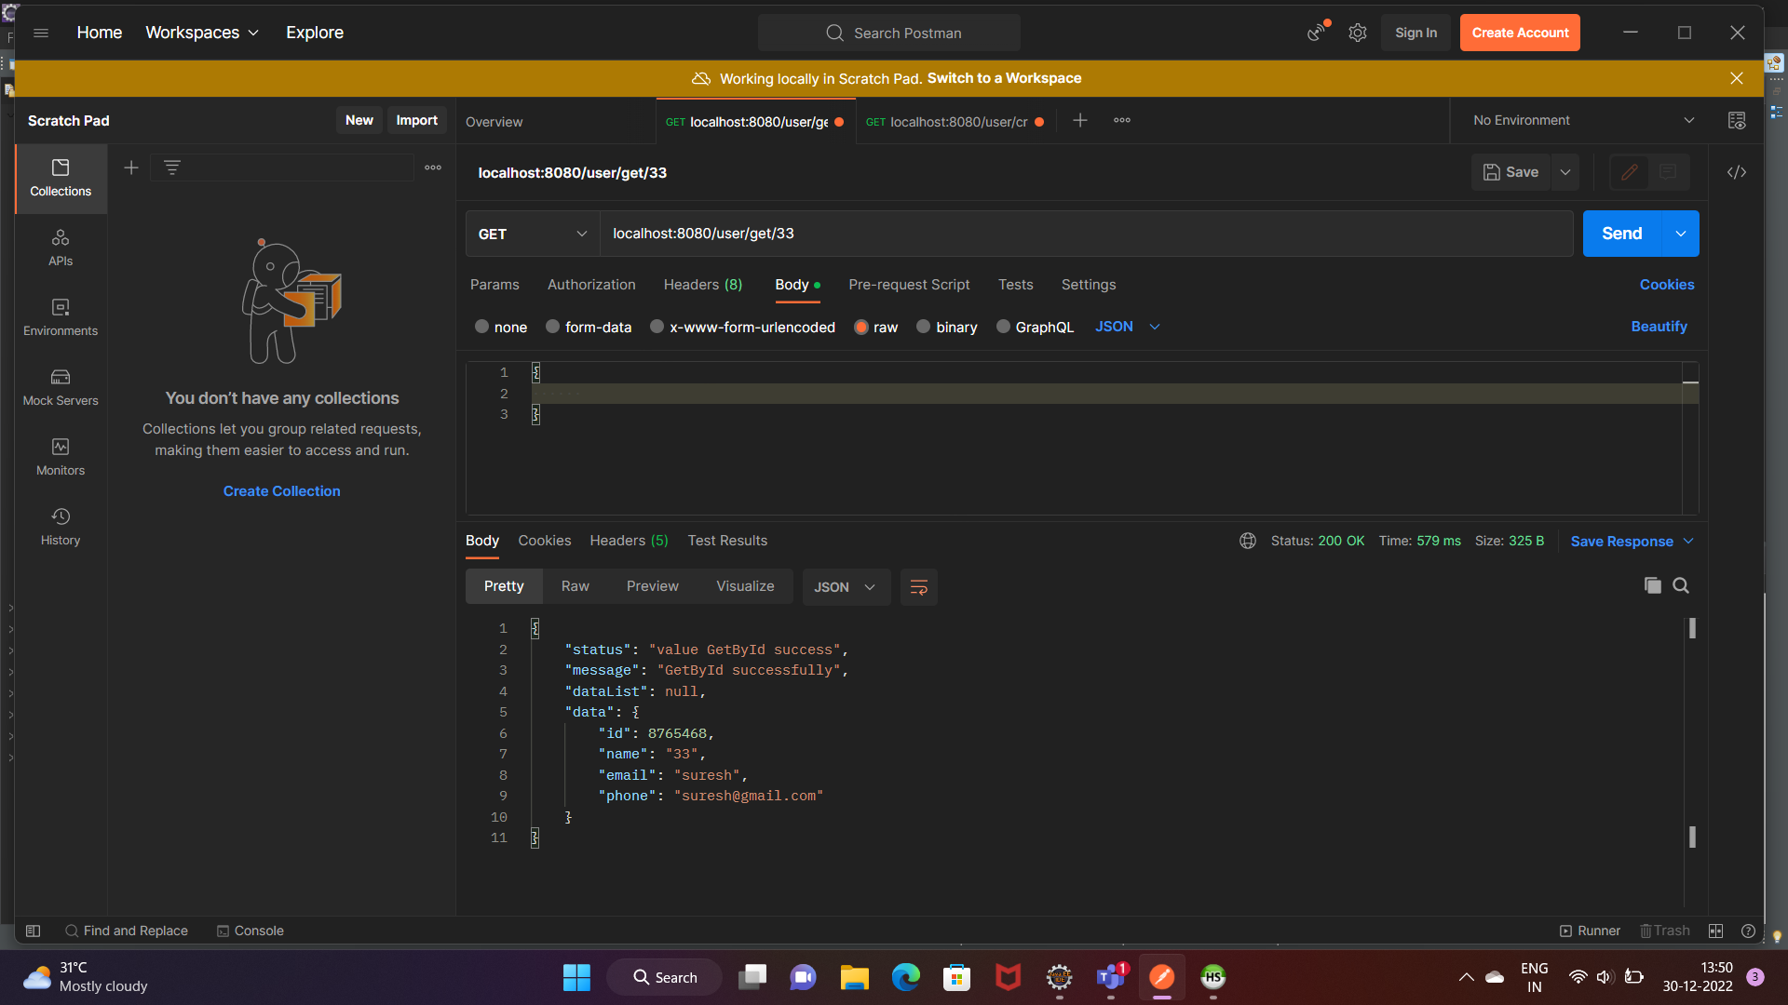Open the Collections sidebar panel

click(x=61, y=178)
